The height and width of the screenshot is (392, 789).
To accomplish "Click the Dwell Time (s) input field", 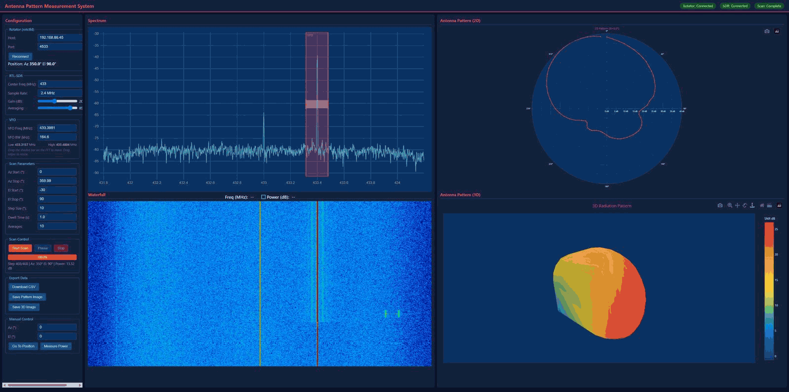I will point(57,217).
